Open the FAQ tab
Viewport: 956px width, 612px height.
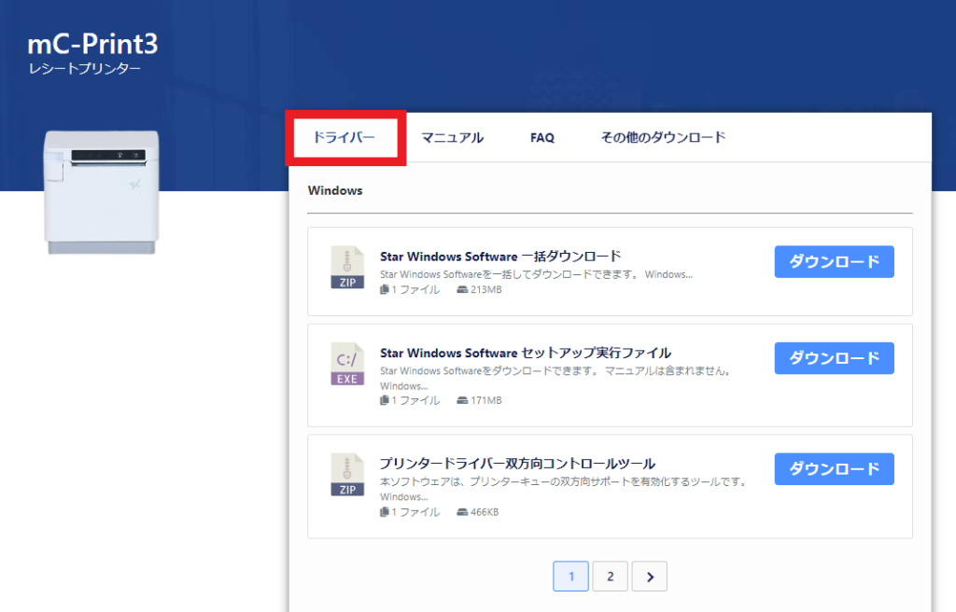coord(542,138)
